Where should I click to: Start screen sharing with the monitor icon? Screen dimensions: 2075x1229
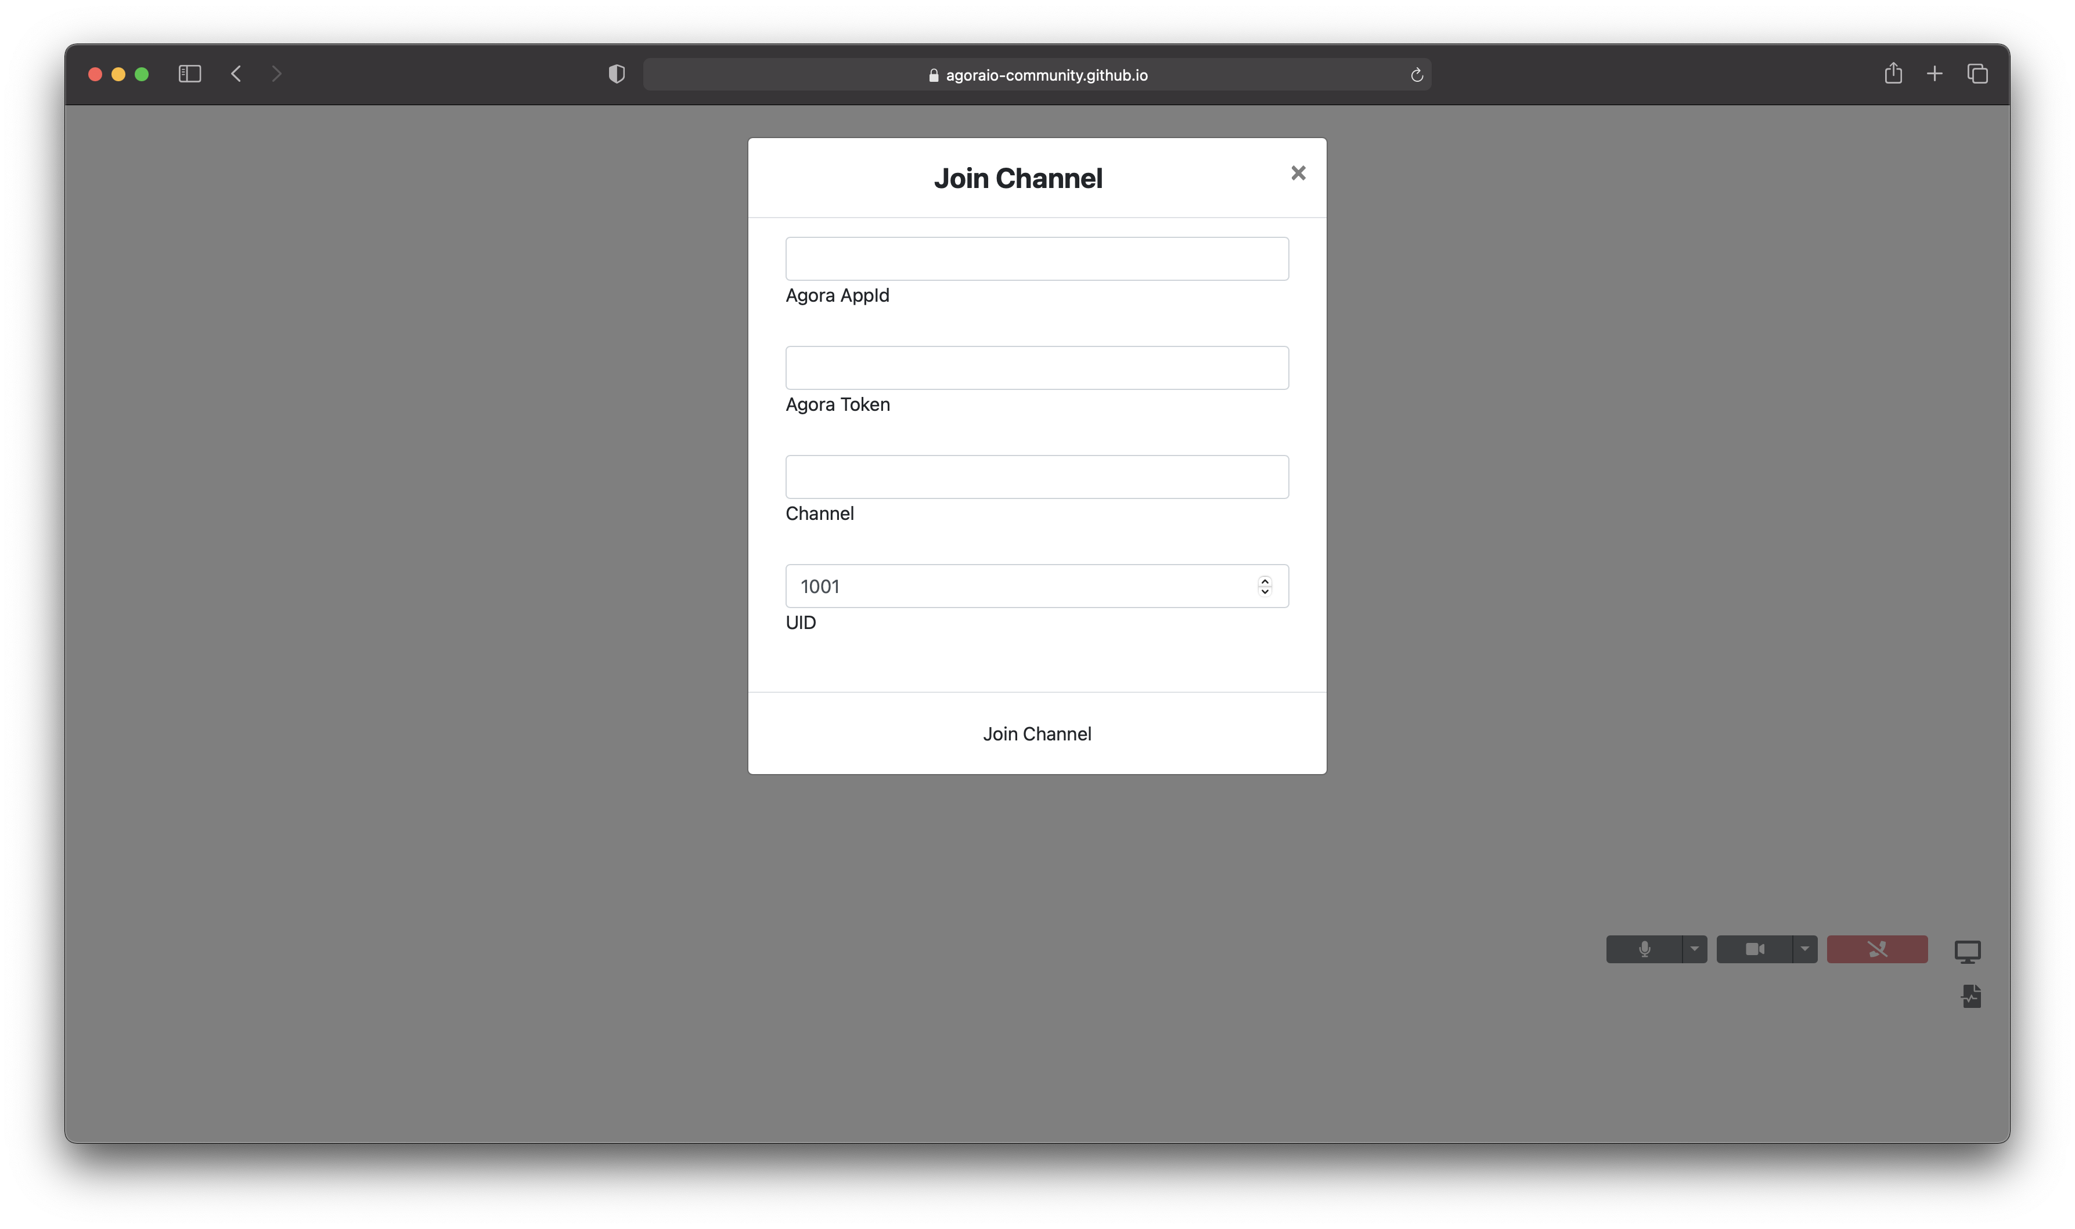tap(1968, 952)
